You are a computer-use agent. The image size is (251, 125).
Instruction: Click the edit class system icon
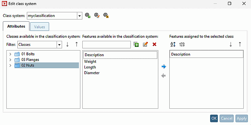[97, 15]
